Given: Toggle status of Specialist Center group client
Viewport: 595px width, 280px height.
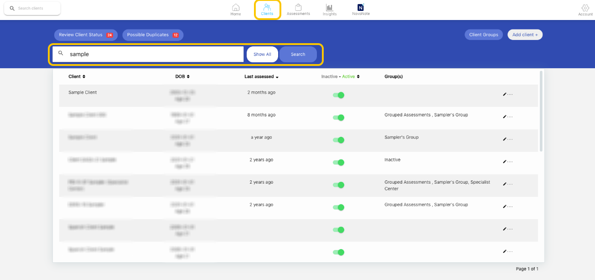Looking at the screenshot, I should 338,185.
